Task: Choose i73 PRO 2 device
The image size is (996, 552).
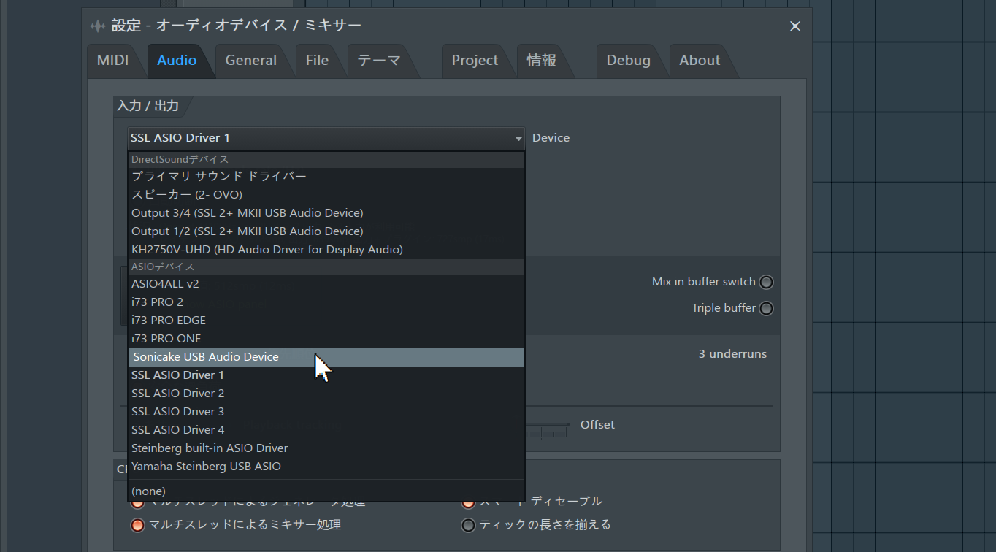Action: pos(326,302)
